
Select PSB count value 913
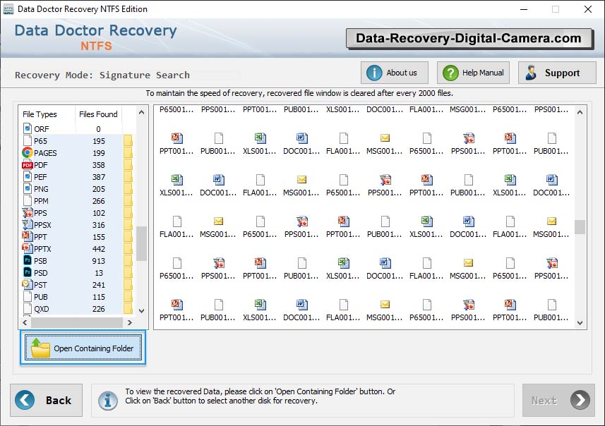click(x=98, y=261)
